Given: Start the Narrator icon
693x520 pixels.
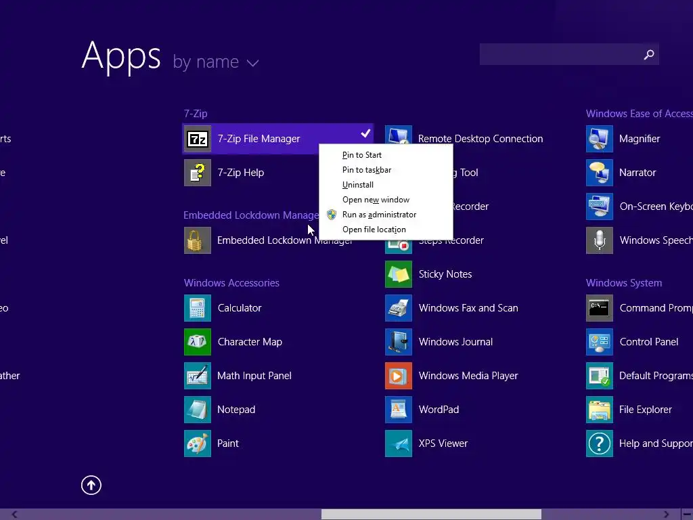Looking at the screenshot, I should click(x=600, y=173).
